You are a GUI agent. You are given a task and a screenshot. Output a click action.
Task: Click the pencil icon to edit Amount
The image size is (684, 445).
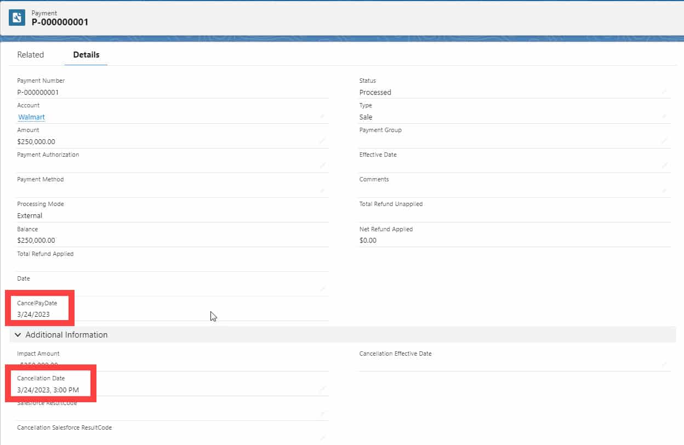pyautogui.click(x=323, y=141)
